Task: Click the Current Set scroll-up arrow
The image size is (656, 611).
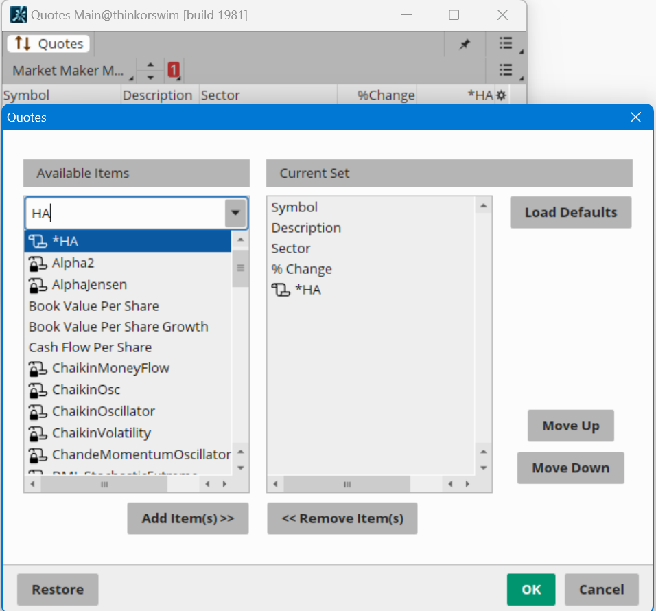Action: (483, 205)
